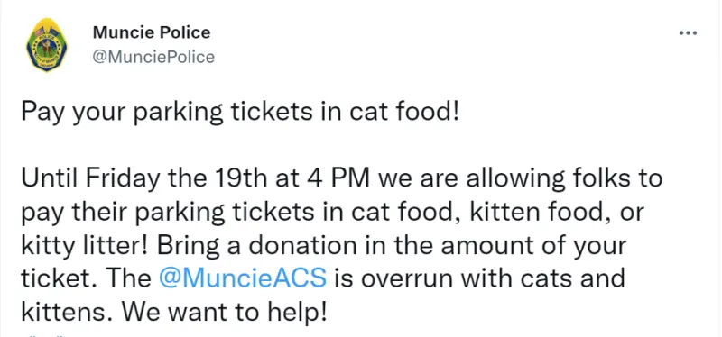
Task: Click the words "Until Friday the 19th"
Action: coord(144,178)
